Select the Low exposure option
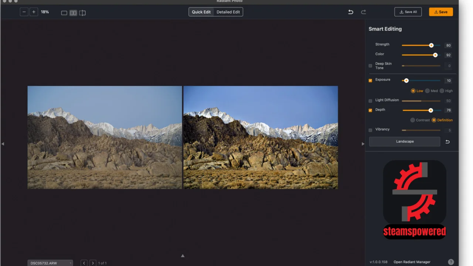The image size is (473, 266). pyautogui.click(x=413, y=91)
